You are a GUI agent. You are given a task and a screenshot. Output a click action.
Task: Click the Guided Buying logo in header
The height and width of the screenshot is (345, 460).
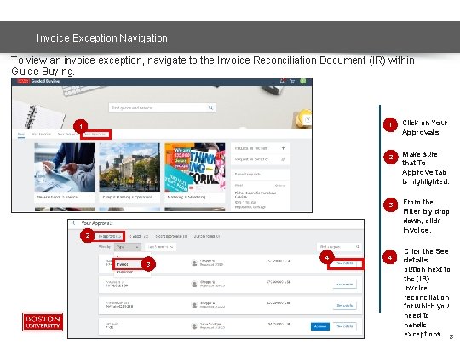38,81
